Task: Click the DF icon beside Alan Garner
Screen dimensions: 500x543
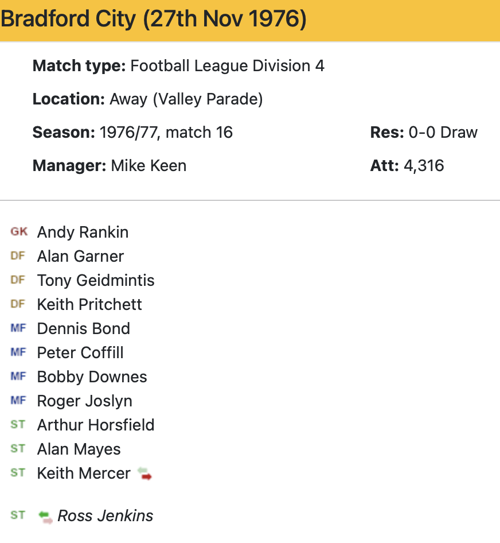Action: click(x=18, y=256)
